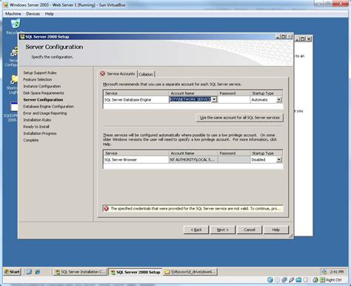
Task: Switch to the Collation tab
Action: [x=146, y=74]
